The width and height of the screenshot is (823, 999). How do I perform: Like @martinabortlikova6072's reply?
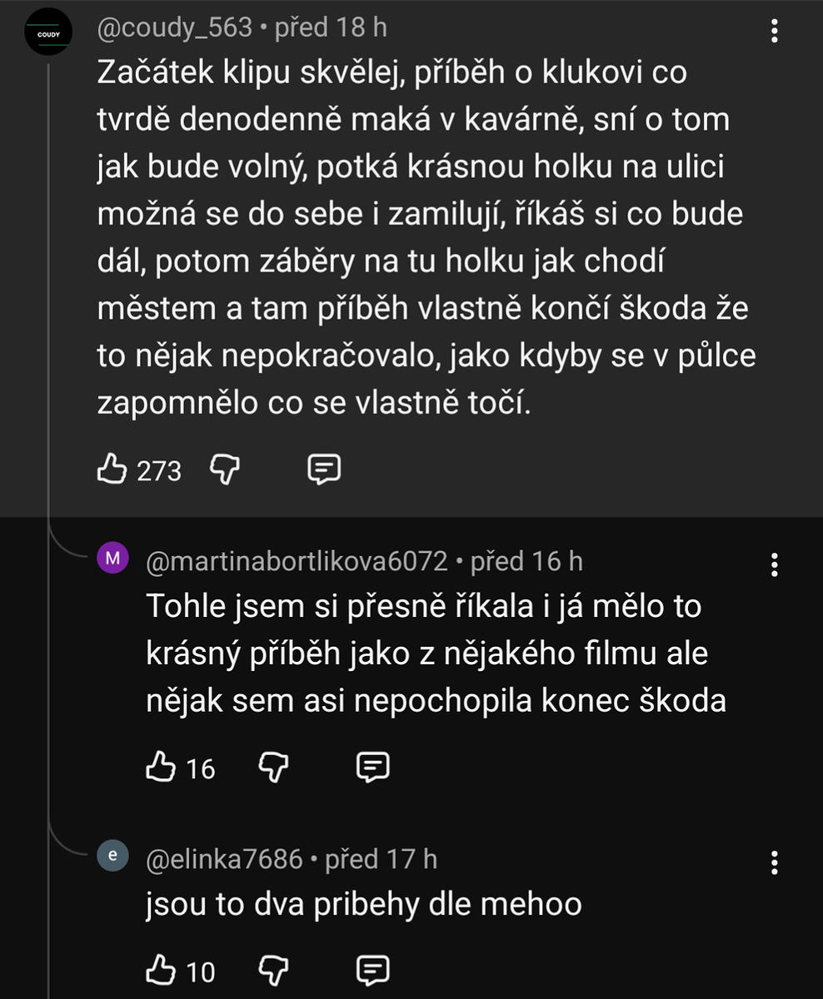pyautogui.click(x=160, y=767)
